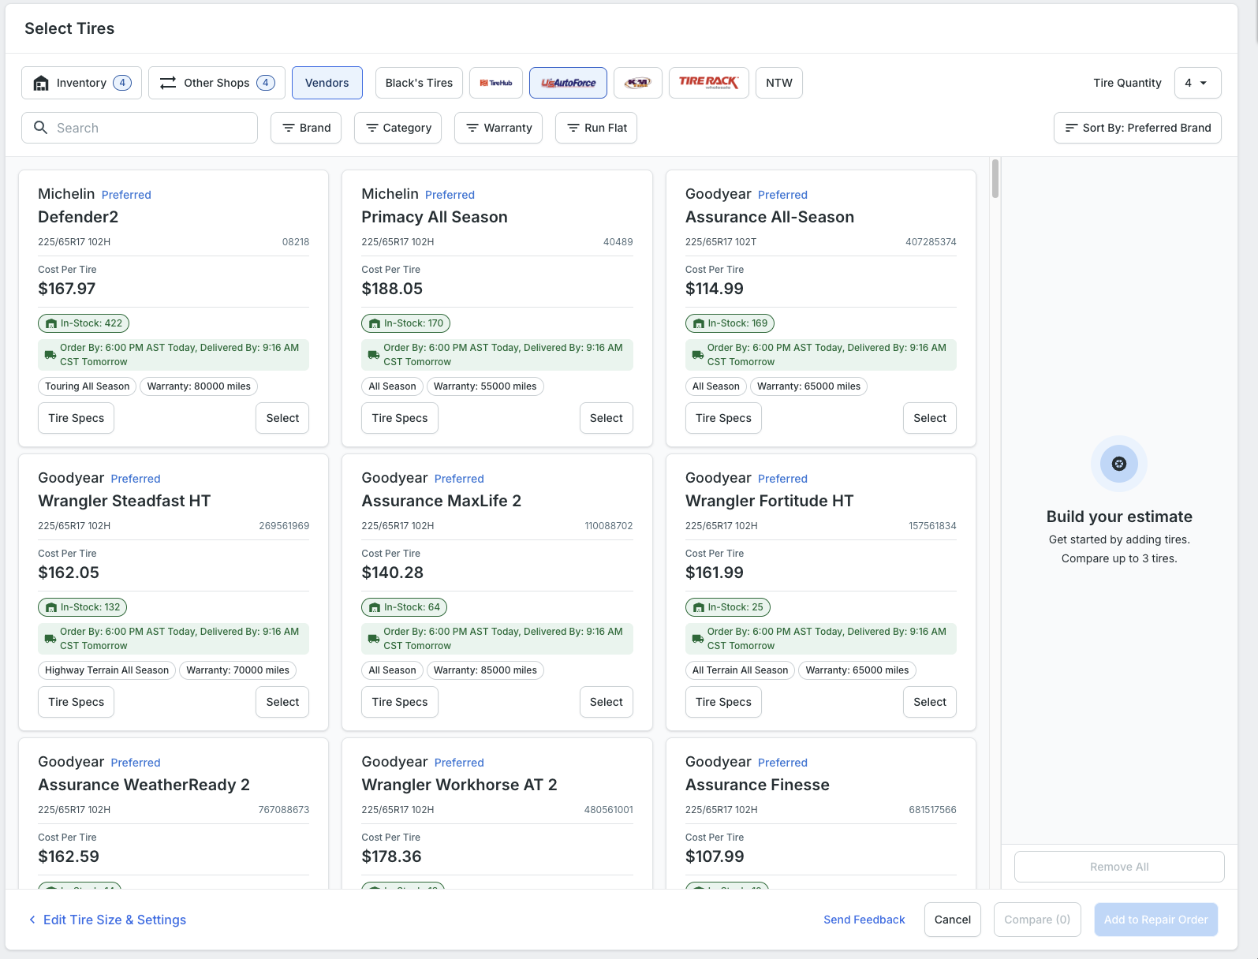The width and height of the screenshot is (1258, 959).
Task: Open Sort By Preferred Brand menu
Action: click(1137, 128)
